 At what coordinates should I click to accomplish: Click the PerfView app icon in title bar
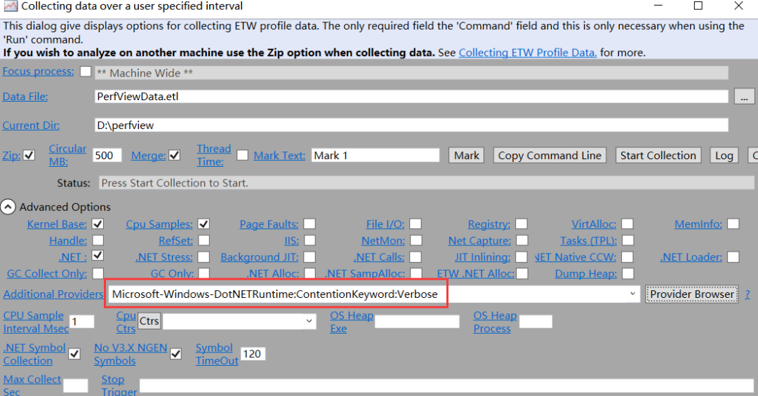(10, 6)
